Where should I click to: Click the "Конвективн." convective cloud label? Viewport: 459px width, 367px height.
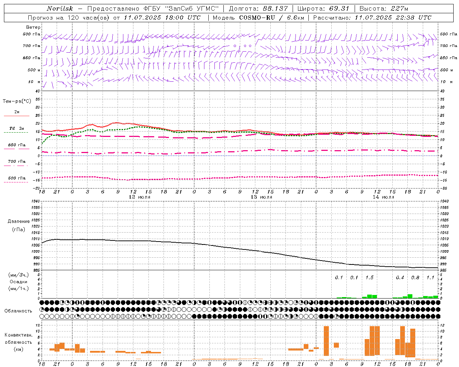pos(18,335)
